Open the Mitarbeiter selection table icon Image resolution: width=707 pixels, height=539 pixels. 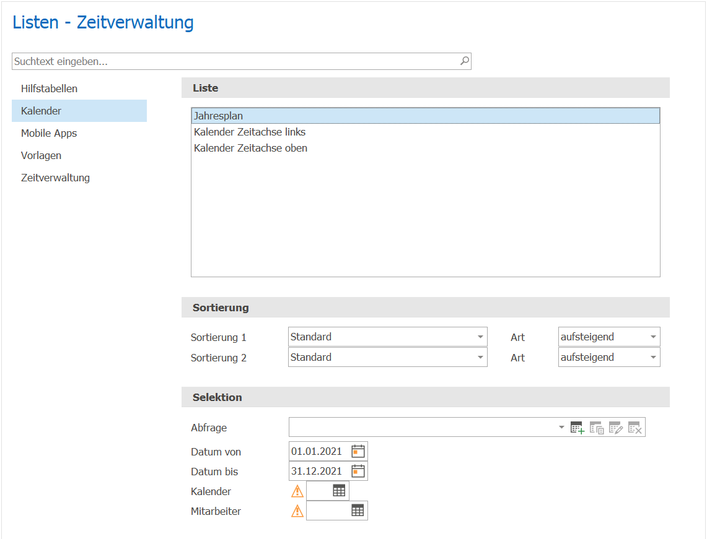pos(358,511)
